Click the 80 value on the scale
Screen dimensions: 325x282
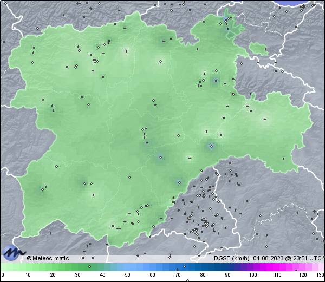point(203,275)
